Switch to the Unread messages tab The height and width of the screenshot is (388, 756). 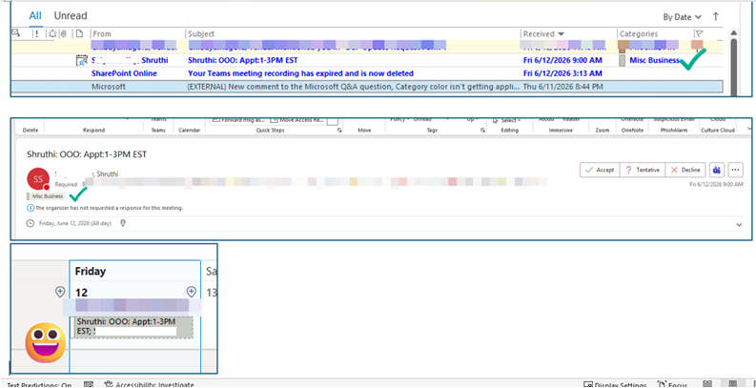[71, 16]
